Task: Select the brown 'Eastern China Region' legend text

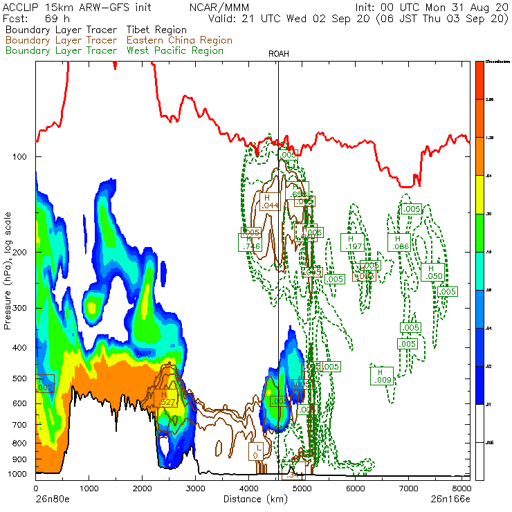Action: coord(179,40)
